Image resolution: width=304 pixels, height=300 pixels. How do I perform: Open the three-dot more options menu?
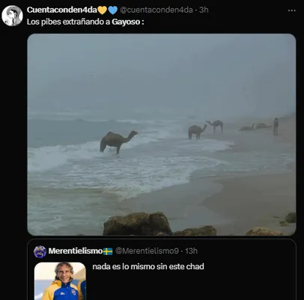(x=292, y=10)
